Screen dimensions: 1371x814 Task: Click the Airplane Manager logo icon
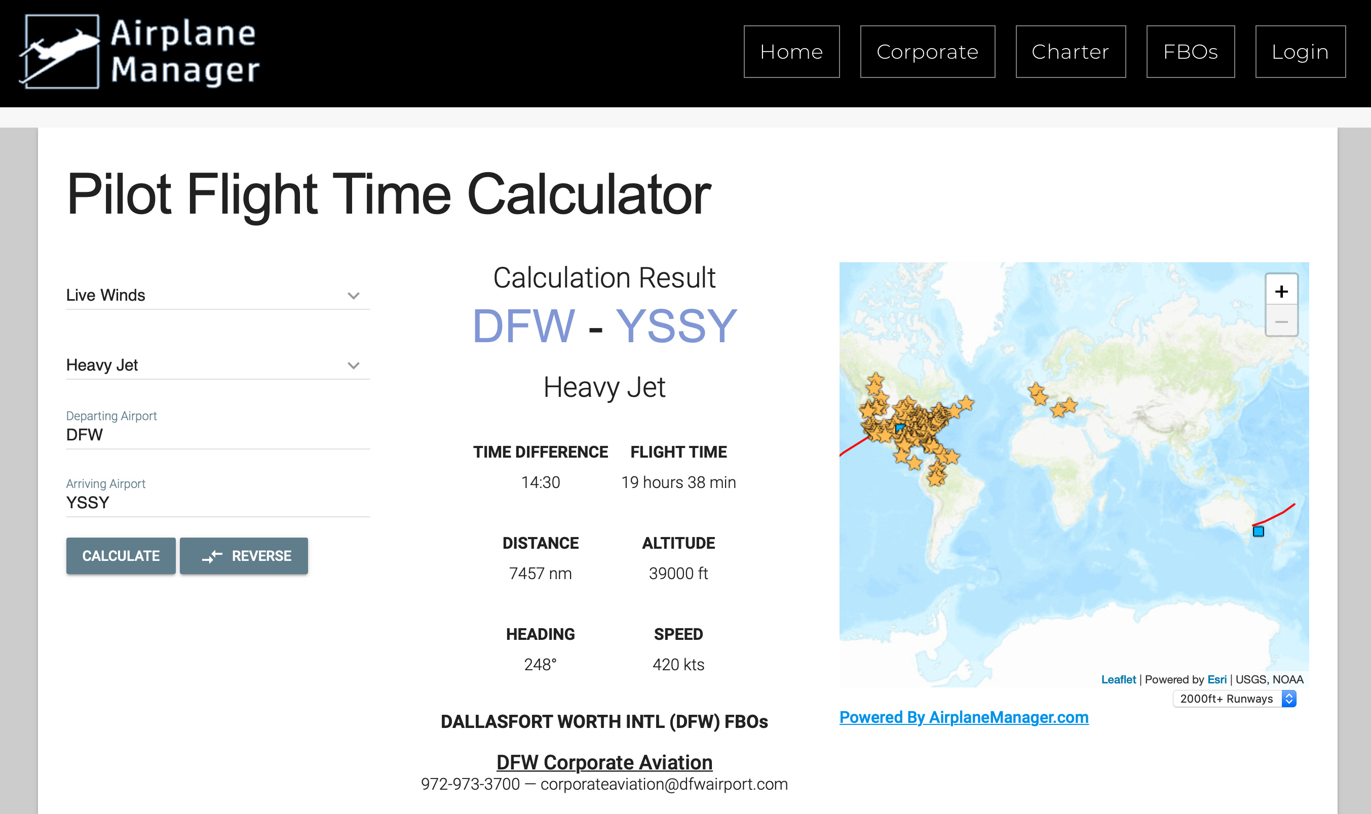pos(60,52)
